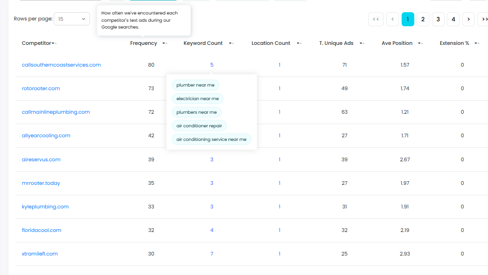
Task: Select the 'plumbers near me' keyword chip
Action: tap(197, 112)
